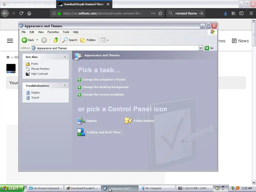The height and width of the screenshot is (192, 256).
Task: Open the Display troubleshooter
Action: [x=35, y=92]
